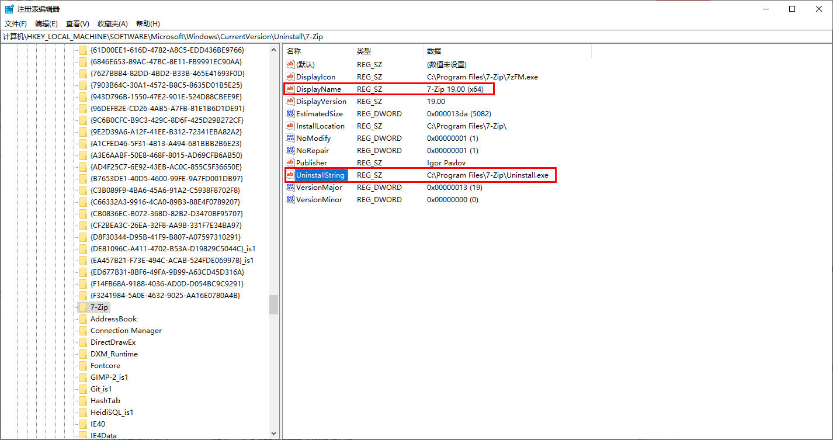This screenshot has width=833, height=440.
Task: Sort values by the 数据 column header
Action: (507, 51)
